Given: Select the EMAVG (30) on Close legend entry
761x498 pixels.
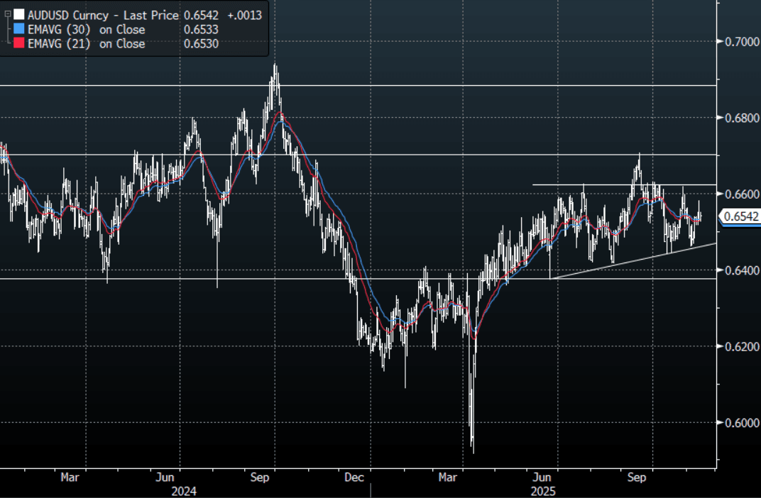Looking at the screenshot, I should 85,29.
